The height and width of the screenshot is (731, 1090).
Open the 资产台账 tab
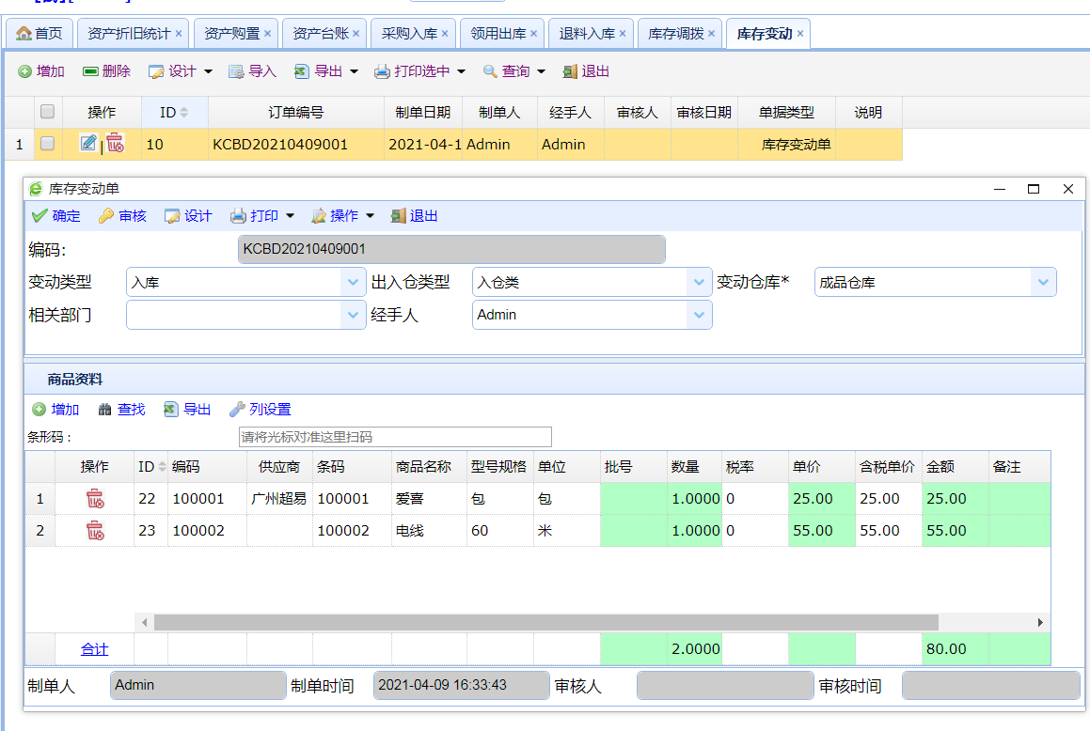(x=319, y=34)
